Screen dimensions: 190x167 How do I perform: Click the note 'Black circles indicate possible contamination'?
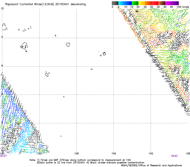pos(117,163)
